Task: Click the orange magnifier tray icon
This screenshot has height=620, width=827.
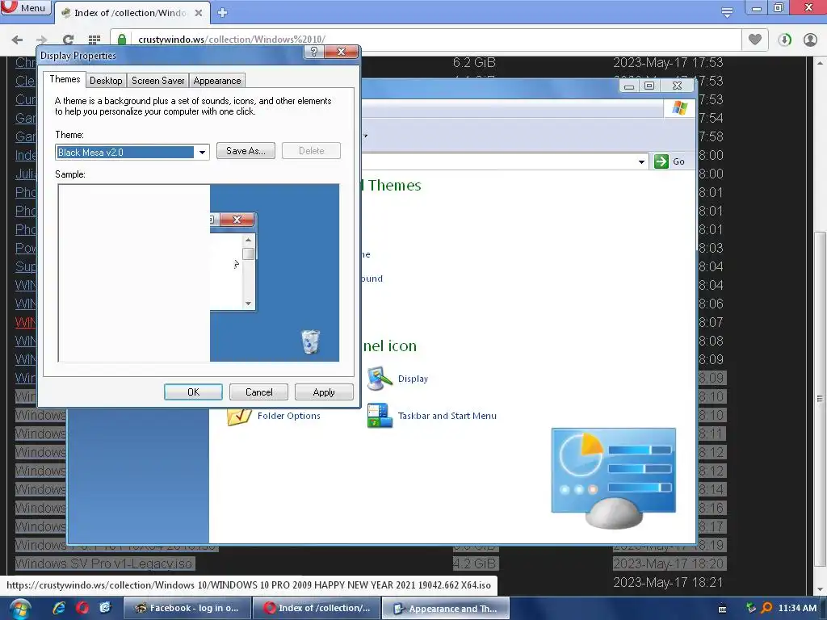Action: pyautogui.click(x=766, y=608)
